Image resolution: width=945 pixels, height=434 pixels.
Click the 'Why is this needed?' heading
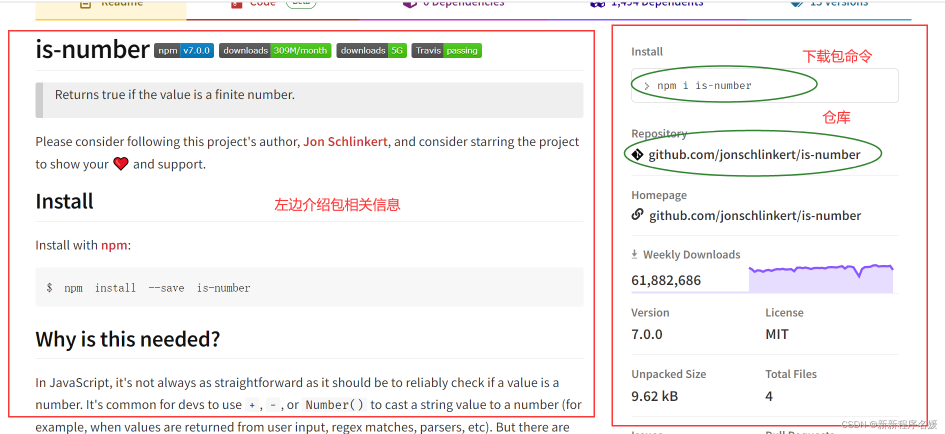point(127,339)
